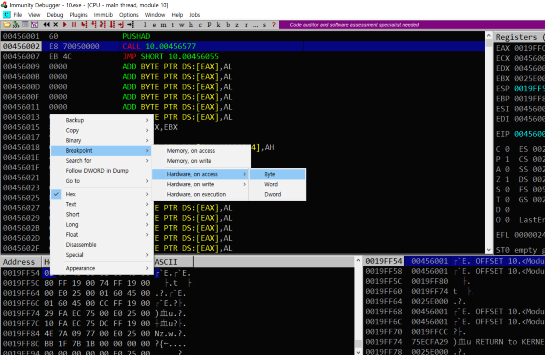Open help via red question mark icon

point(274,25)
